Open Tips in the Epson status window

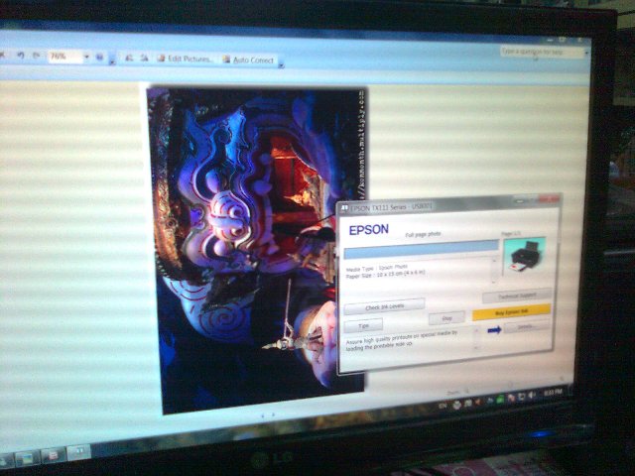[x=363, y=325]
